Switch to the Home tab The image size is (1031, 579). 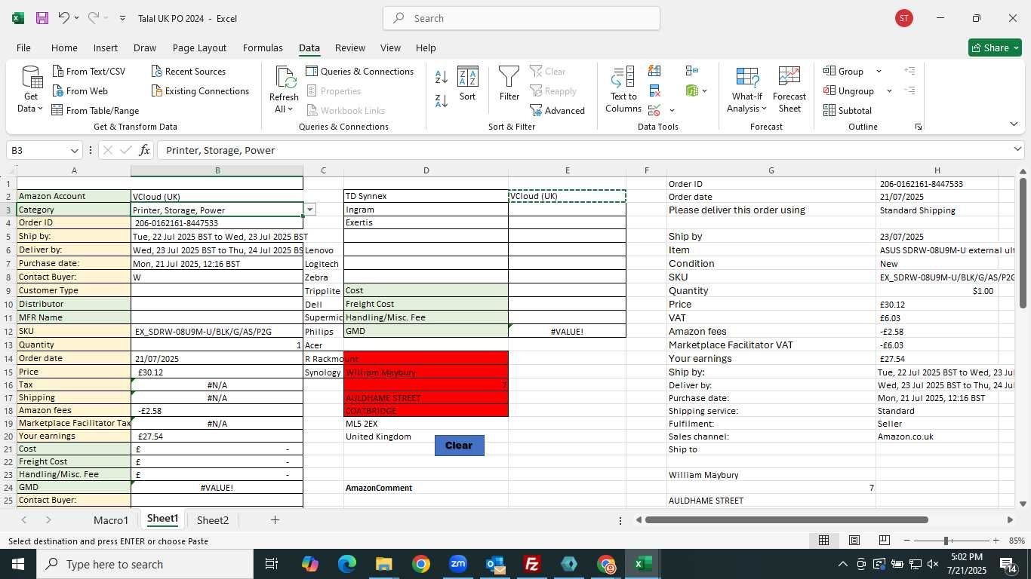(x=64, y=47)
